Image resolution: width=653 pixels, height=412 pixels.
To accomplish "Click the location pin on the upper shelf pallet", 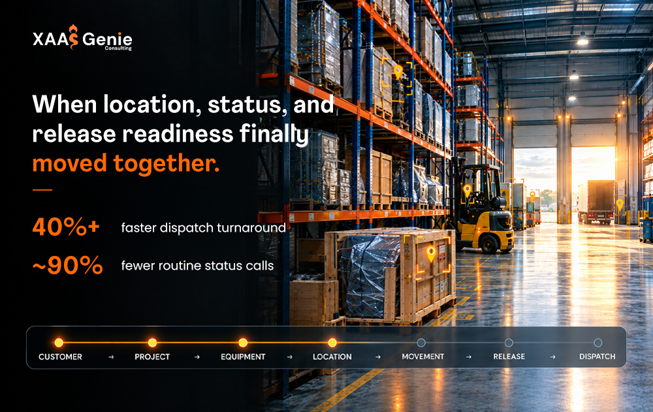I will 398,71.
